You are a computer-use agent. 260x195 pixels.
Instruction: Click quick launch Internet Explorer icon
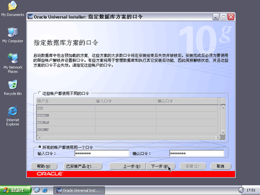click(x=45, y=190)
